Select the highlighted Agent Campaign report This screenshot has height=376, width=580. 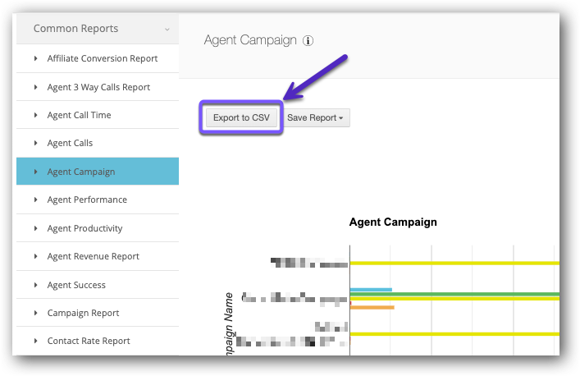(98, 172)
